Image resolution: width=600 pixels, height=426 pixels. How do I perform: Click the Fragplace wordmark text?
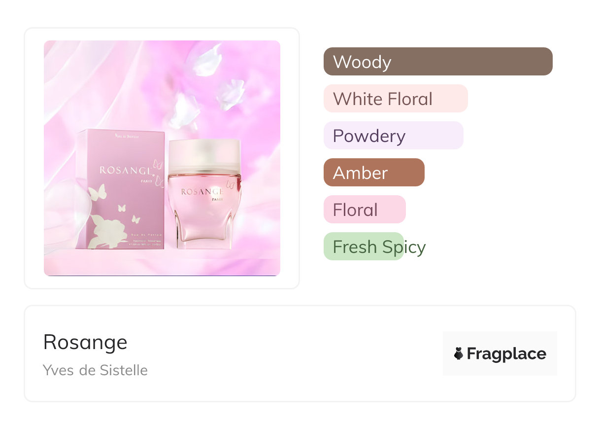506,354
